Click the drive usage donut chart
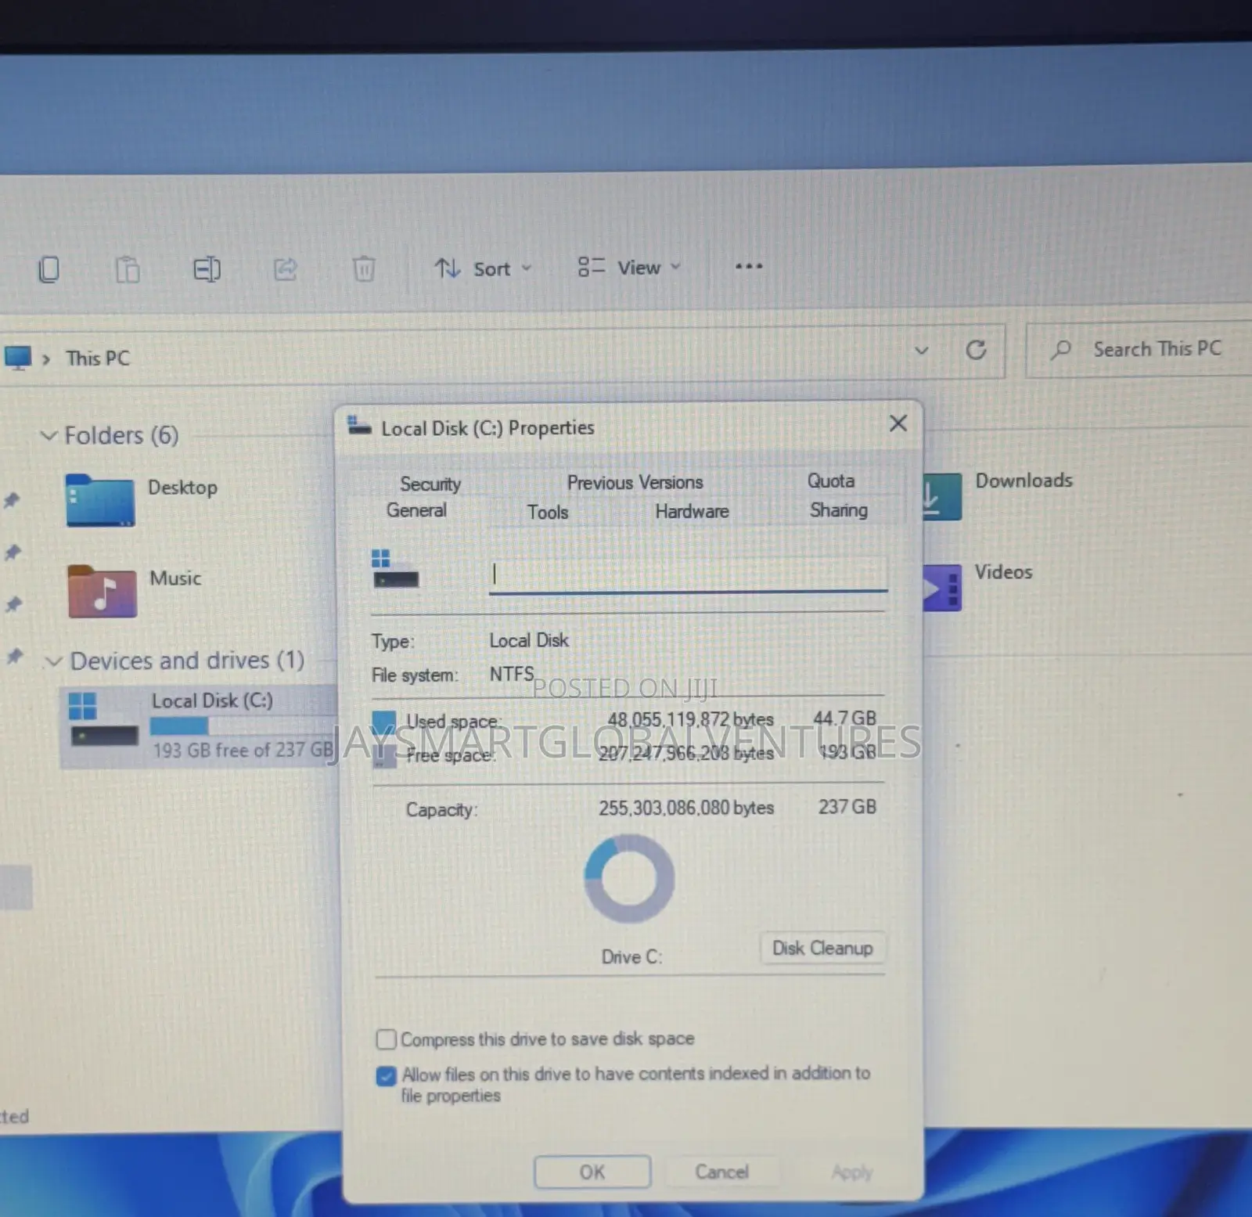Screen dimensions: 1252x1217 click(629, 878)
